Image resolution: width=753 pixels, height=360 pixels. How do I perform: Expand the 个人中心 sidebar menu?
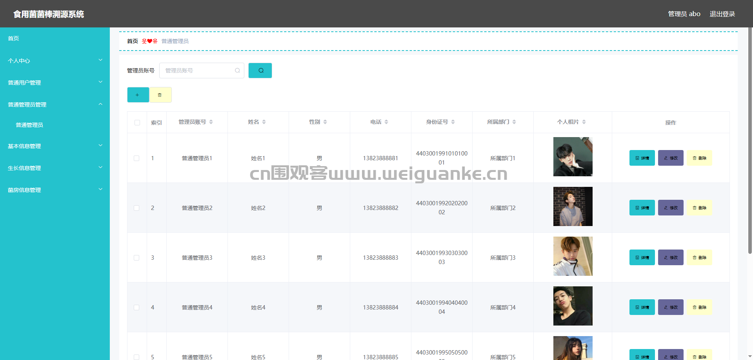(x=55, y=61)
